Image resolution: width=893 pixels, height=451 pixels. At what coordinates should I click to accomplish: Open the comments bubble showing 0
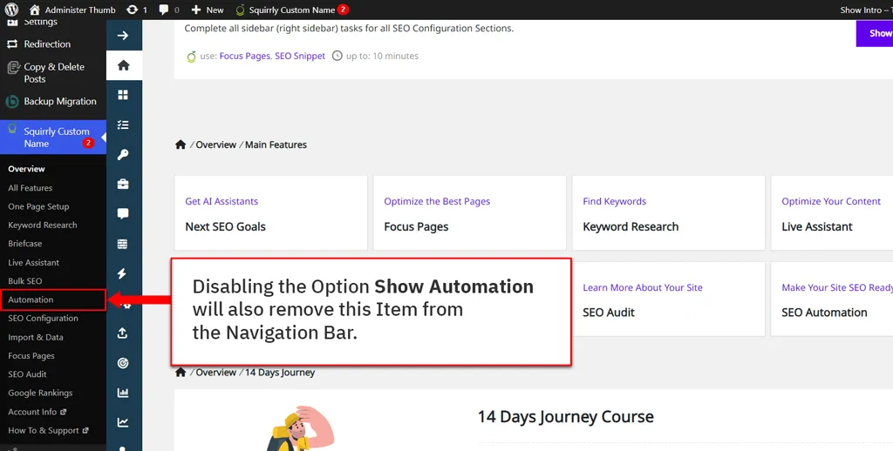pos(169,10)
